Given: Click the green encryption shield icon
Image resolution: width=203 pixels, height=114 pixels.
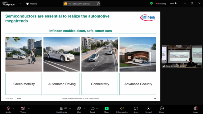Looking at the screenshot, I should point(151,3).
